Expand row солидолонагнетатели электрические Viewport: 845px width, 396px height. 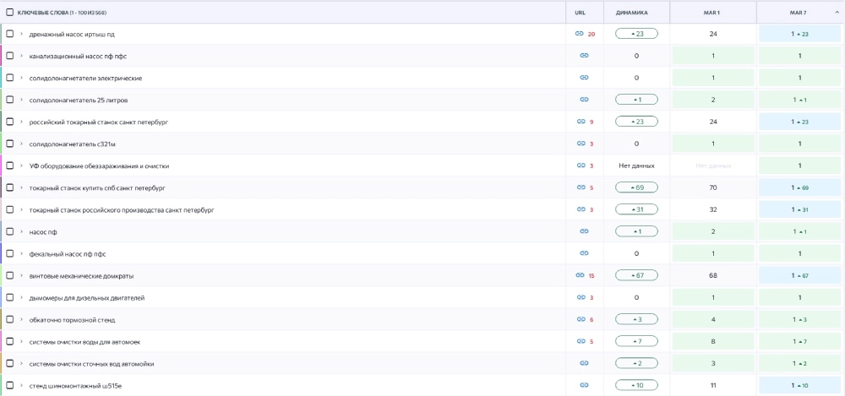[22, 78]
